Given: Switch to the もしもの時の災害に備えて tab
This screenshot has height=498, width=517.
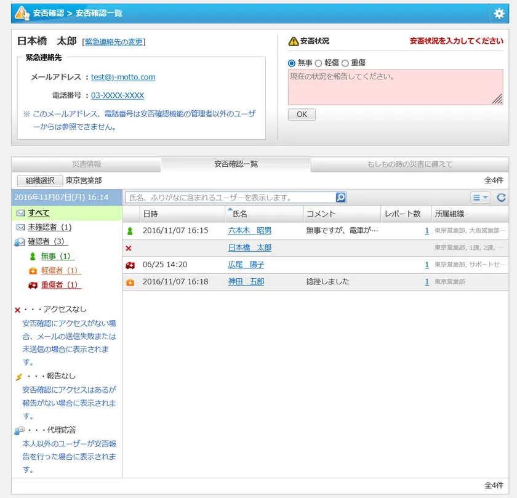Looking at the screenshot, I should tap(409, 164).
